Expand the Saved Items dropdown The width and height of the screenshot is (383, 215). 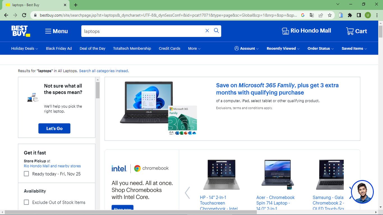pyautogui.click(x=354, y=48)
